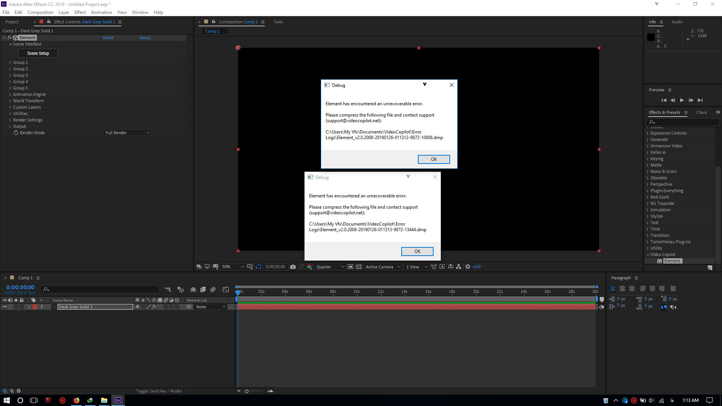Viewport: 722px width, 406px height.
Task: Toggle Draft 3D in timeline
Action: click(180, 289)
